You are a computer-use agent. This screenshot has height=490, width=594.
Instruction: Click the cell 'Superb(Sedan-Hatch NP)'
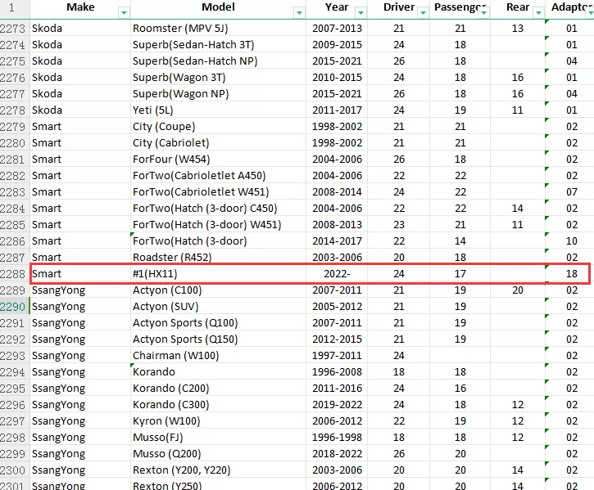218,61
